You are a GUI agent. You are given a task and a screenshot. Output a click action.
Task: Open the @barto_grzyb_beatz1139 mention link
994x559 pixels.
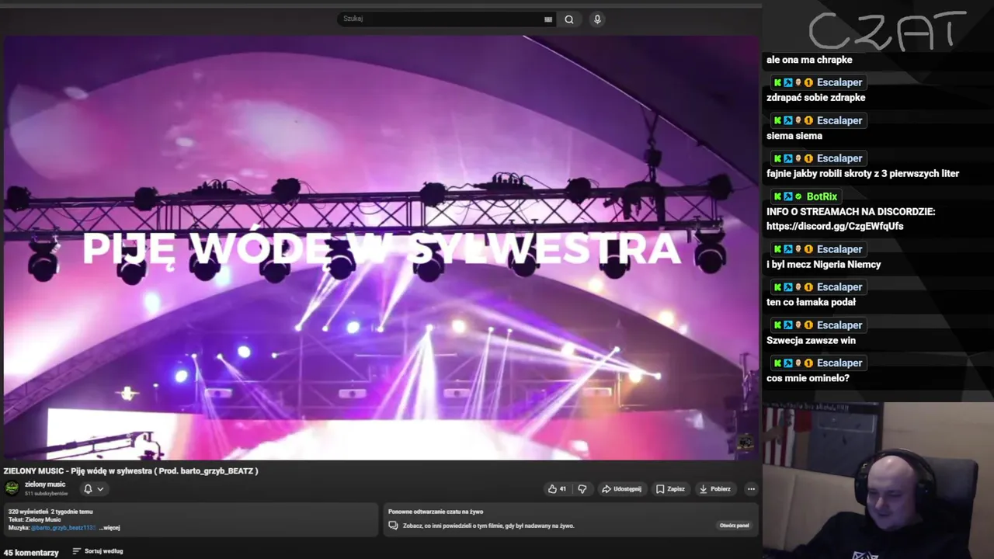(x=63, y=528)
